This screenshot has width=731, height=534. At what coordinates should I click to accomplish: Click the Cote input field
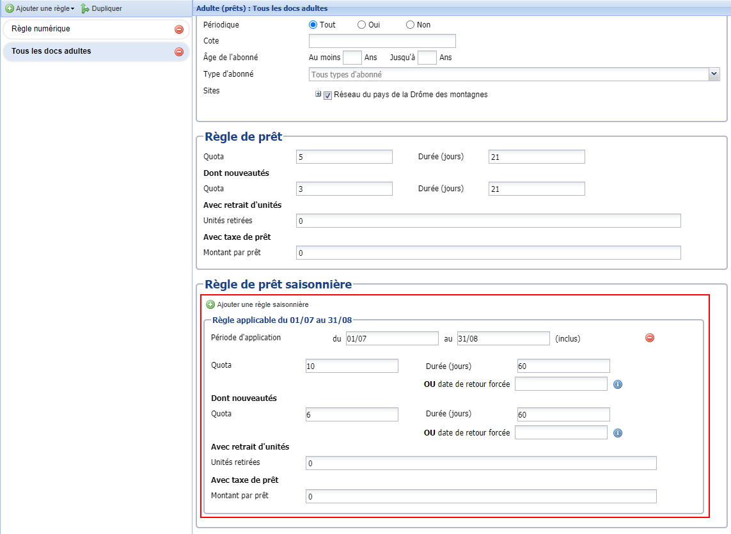[x=382, y=42]
